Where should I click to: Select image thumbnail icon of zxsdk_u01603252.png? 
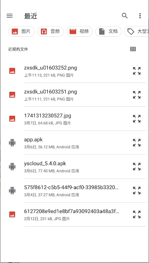[x=12, y=71]
